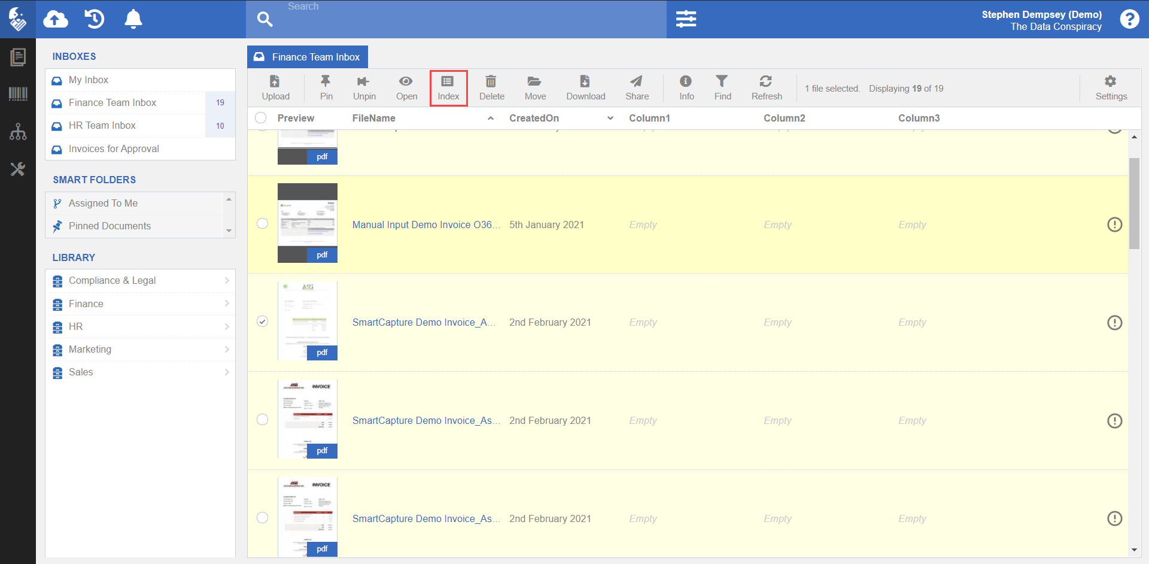
Task: Download the selected file
Action: [x=585, y=88]
